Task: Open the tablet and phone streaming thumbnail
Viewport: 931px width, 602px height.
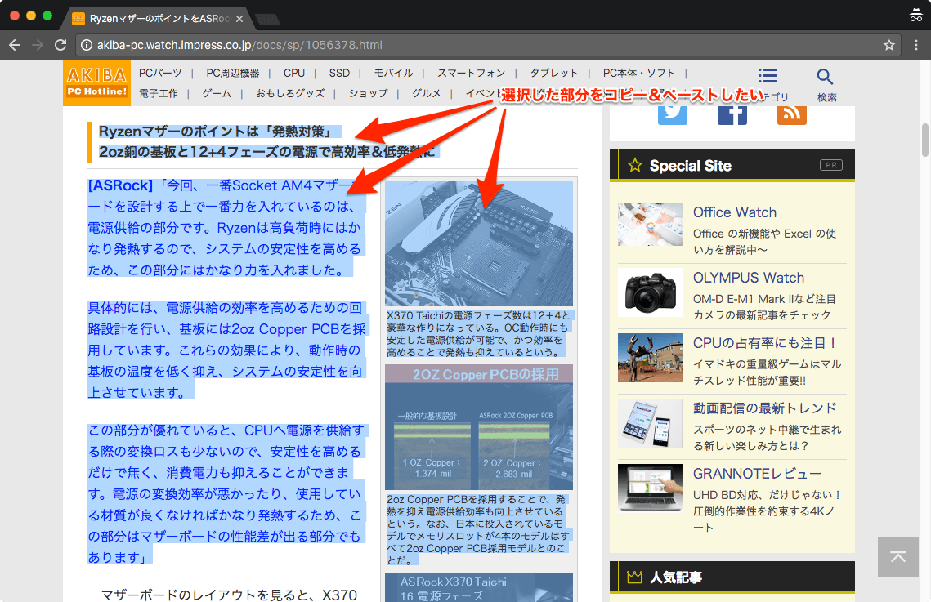Action: [650, 423]
